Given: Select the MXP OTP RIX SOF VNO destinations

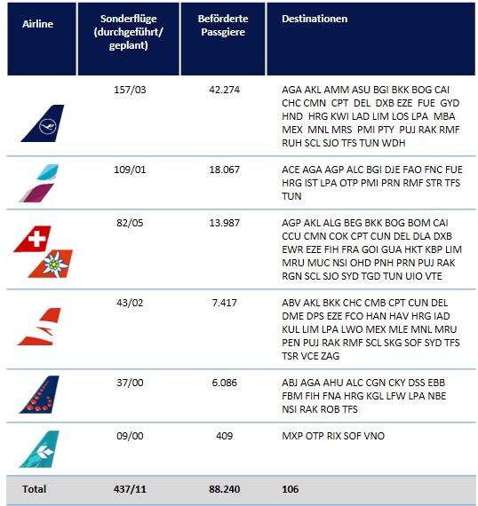Looking at the screenshot, I should tap(333, 436).
